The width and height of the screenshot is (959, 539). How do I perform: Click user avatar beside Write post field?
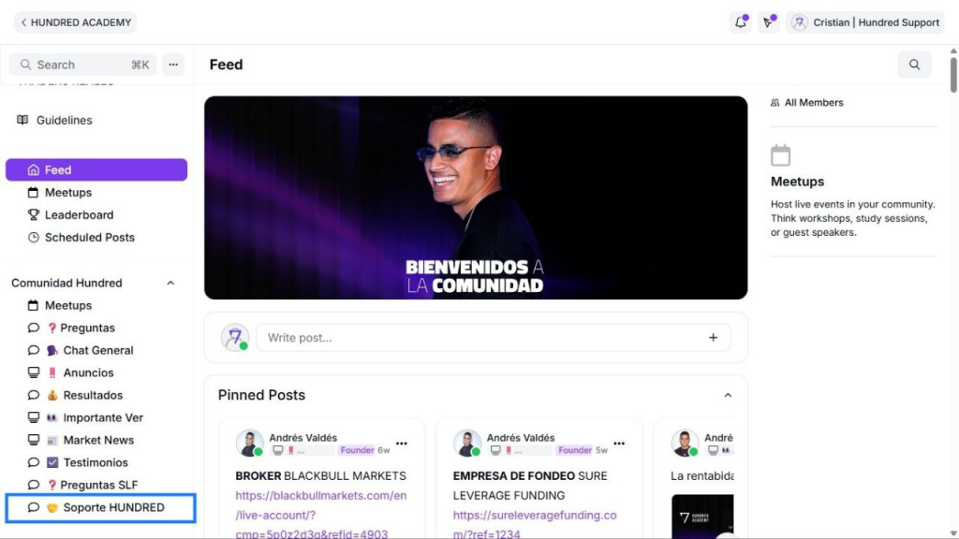tap(235, 337)
